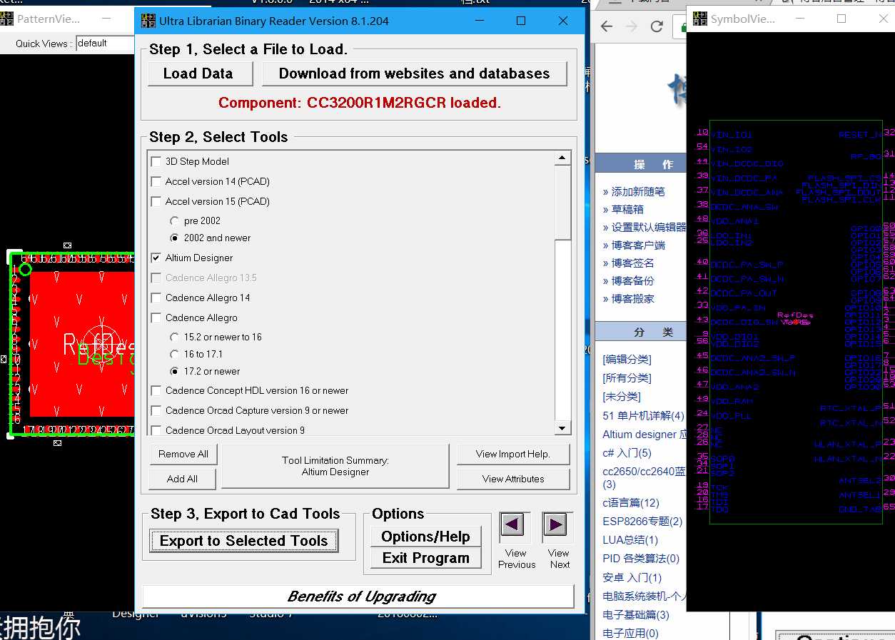
Task: Open the Options/Help button
Action: pyautogui.click(x=425, y=537)
